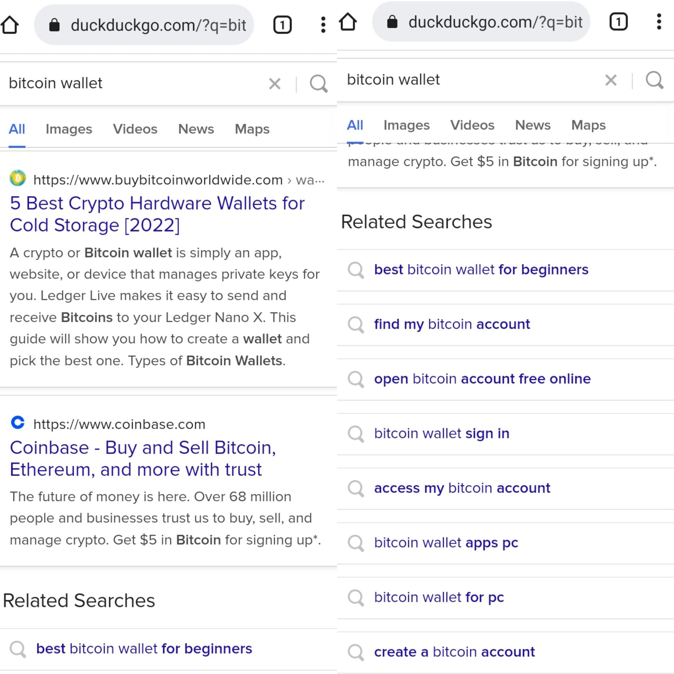Click the right pane's 'Related Searches' heading
This screenshot has height=674, width=674.
click(x=417, y=222)
